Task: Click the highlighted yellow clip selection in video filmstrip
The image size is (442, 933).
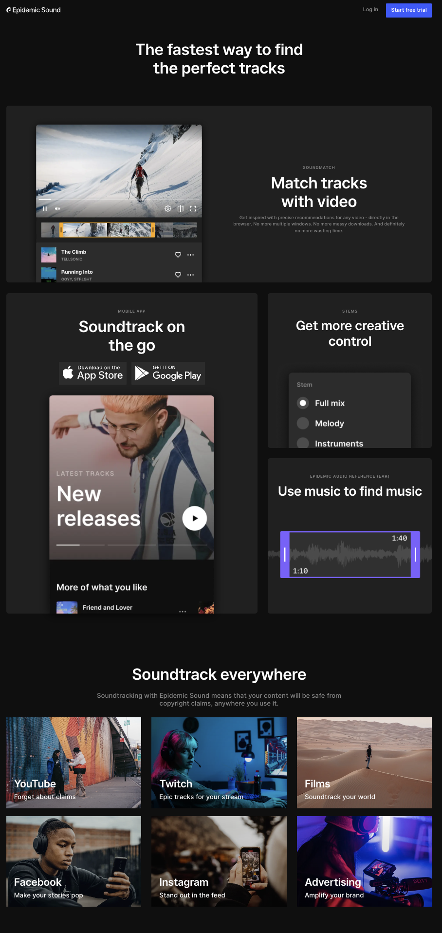Action: 107,230
